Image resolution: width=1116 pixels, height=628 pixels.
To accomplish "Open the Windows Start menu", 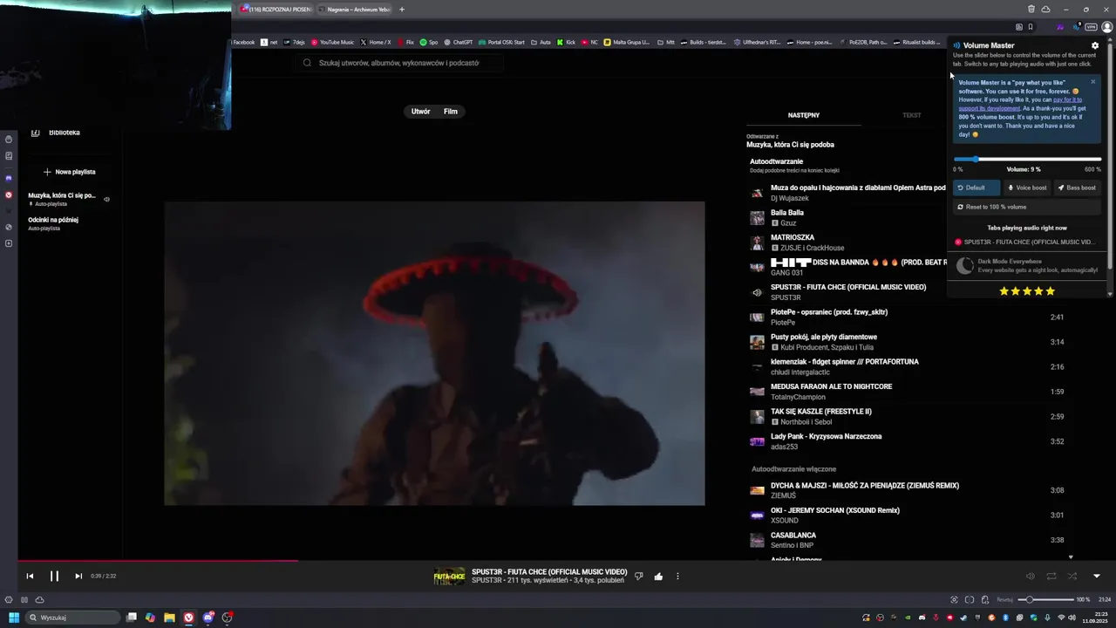I will point(14,618).
